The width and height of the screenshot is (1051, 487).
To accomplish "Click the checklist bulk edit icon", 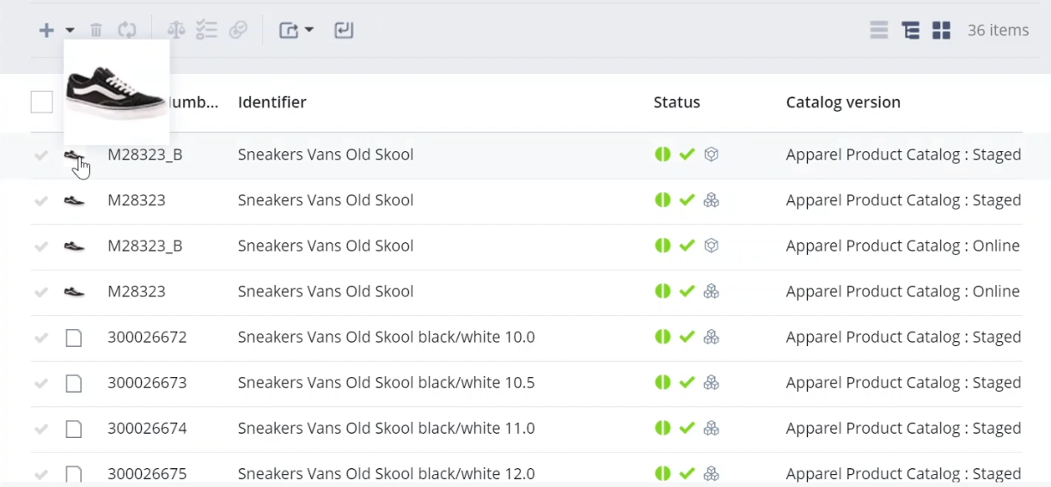I will pos(206,30).
